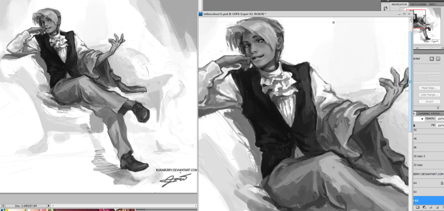Select the layer ending in 63

tap(428, 192)
